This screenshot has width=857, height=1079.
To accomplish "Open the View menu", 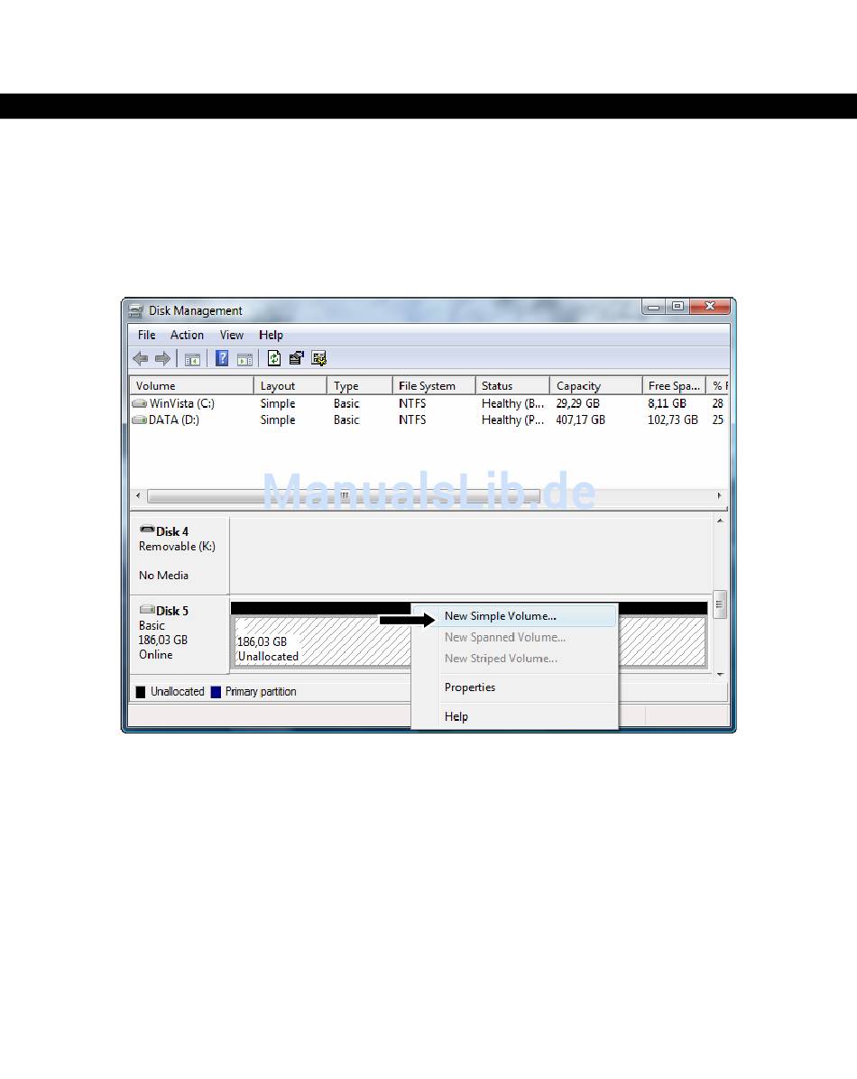I will 231,335.
